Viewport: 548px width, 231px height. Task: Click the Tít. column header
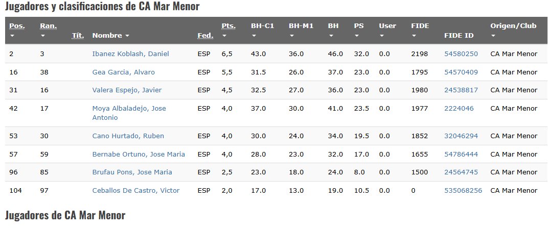point(78,36)
